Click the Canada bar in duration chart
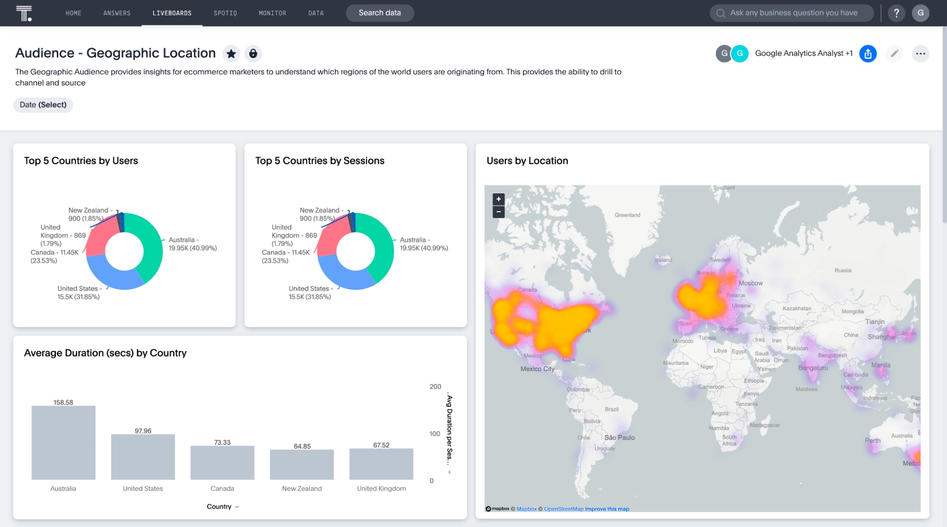 [222, 463]
